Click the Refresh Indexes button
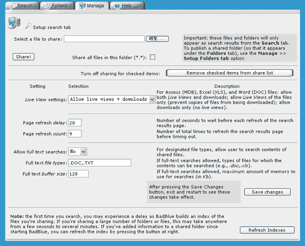 pyautogui.click(x=267, y=230)
